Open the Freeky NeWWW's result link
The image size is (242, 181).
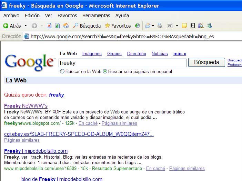[26, 106]
